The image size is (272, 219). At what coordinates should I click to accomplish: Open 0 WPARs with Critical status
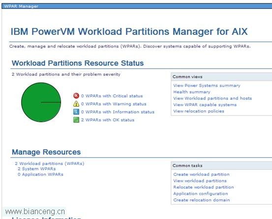[x=112, y=96]
